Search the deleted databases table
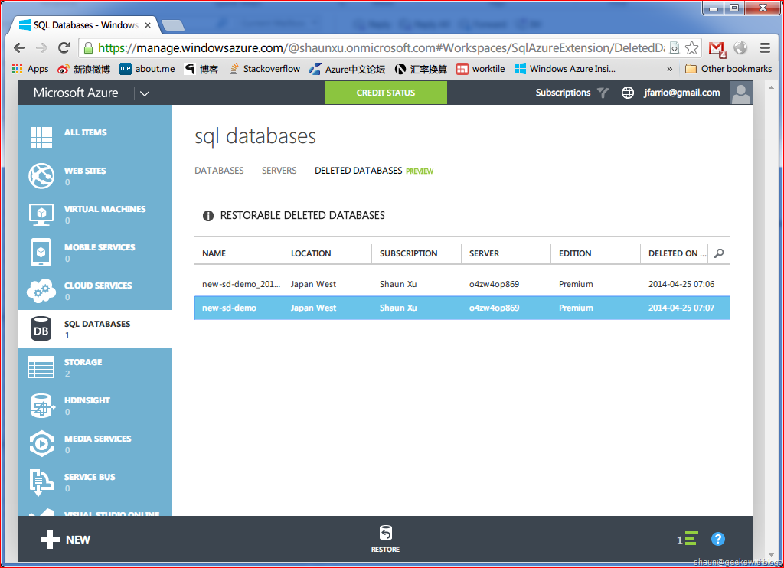Screen dimensions: 784x568 719,253
